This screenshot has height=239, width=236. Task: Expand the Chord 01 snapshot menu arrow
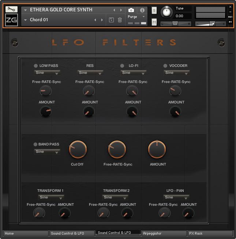point(26,20)
